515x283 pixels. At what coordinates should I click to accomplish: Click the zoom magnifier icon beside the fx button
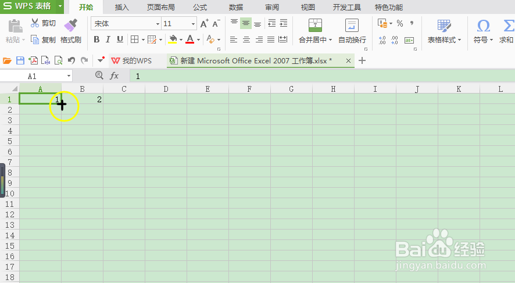[x=99, y=75]
